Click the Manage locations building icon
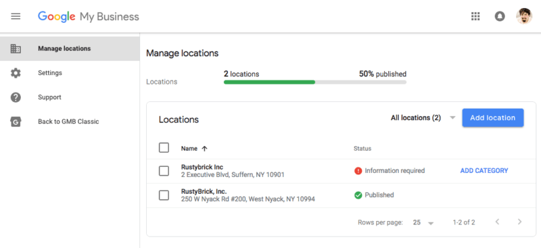 point(16,49)
